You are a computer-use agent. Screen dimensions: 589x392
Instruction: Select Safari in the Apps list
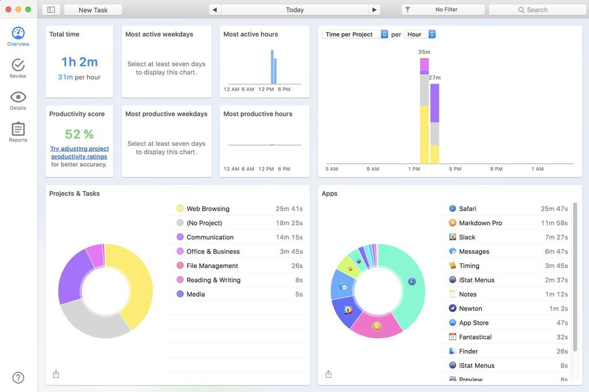(508, 208)
